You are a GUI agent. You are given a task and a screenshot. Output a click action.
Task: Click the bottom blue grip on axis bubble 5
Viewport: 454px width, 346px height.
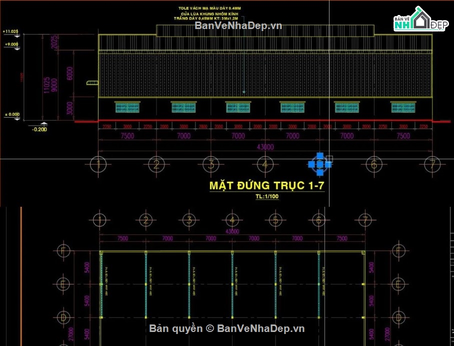coord(319,173)
